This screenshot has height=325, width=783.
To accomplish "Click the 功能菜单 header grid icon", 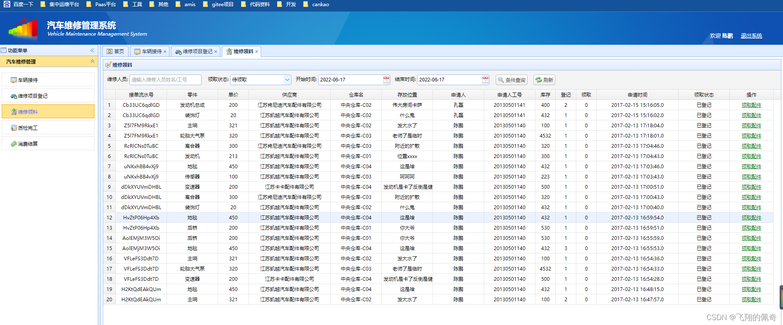I will [x=4, y=50].
